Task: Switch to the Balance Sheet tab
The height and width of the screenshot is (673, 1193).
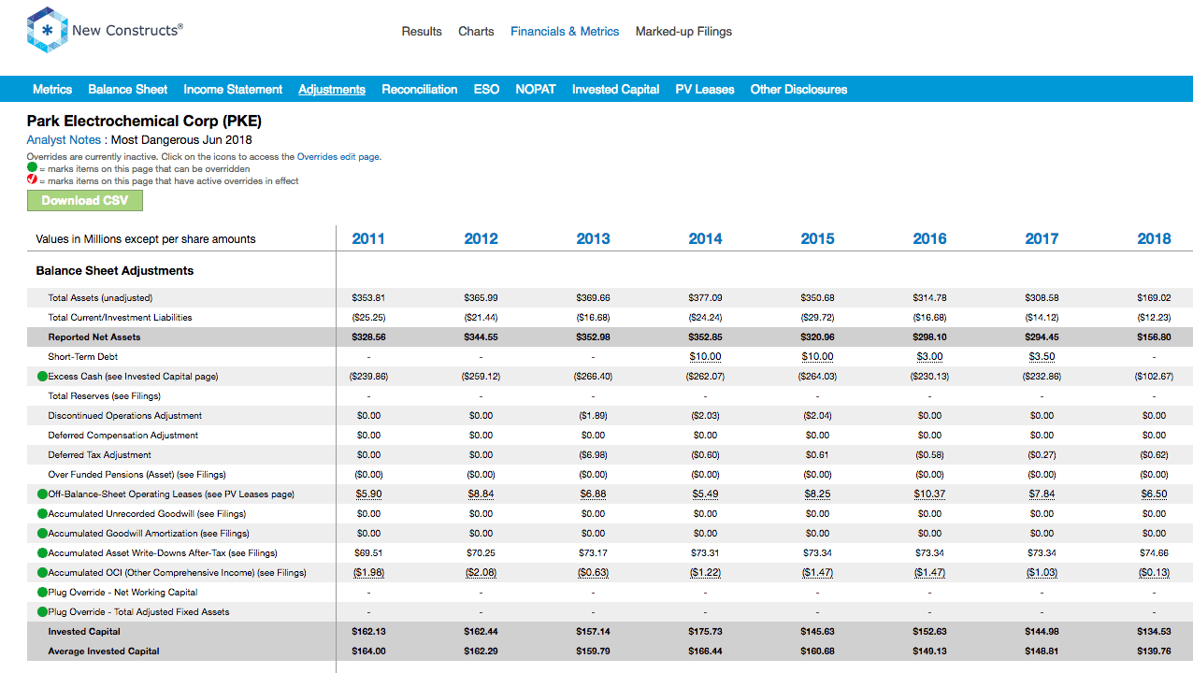Action: (x=128, y=89)
